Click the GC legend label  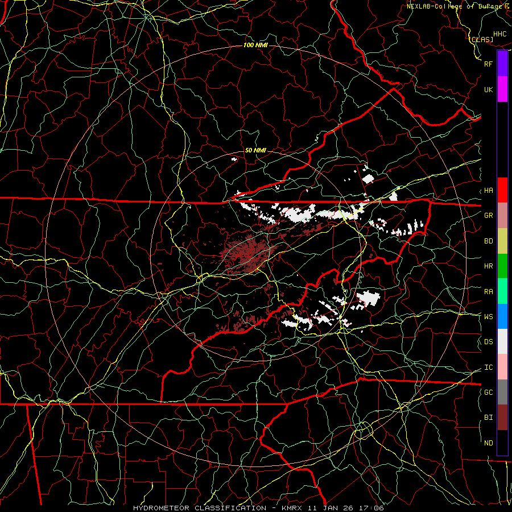(488, 393)
